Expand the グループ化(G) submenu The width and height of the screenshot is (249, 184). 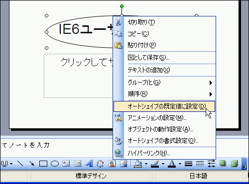(164, 83)
